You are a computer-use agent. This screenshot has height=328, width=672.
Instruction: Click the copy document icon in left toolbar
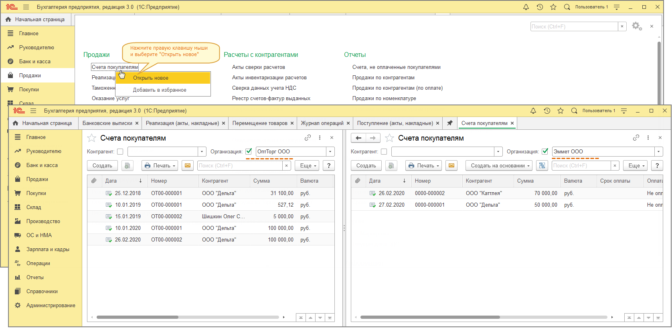pos(127,166)
